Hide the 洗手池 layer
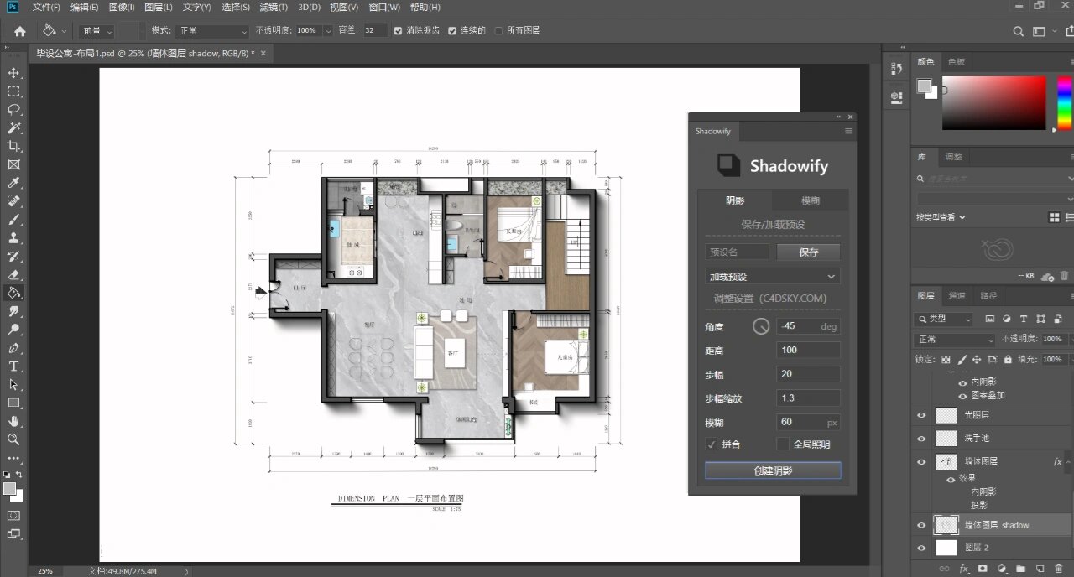 pyautogui.click(x=921, y=438)
